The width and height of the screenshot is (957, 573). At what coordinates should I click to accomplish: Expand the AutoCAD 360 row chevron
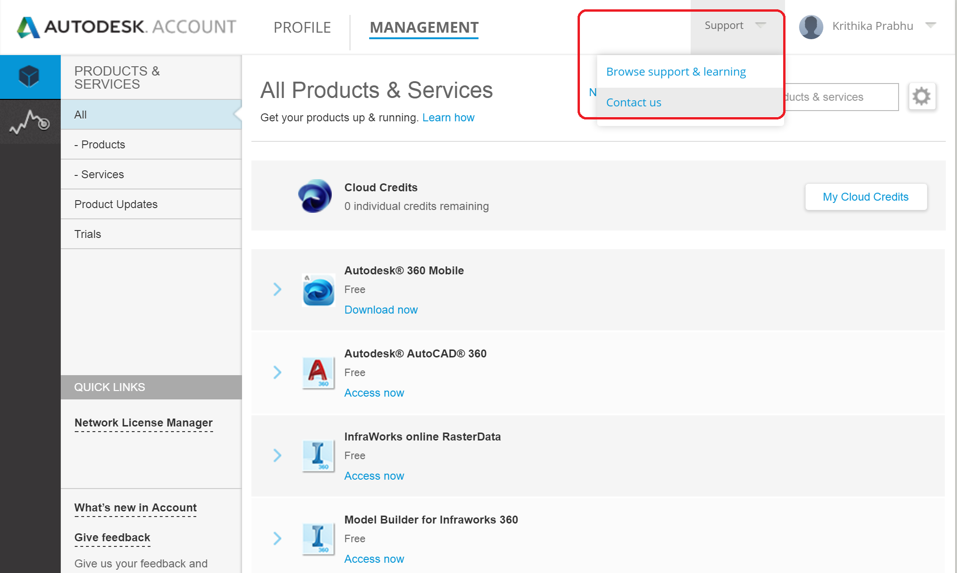click(x=277, y=372)
